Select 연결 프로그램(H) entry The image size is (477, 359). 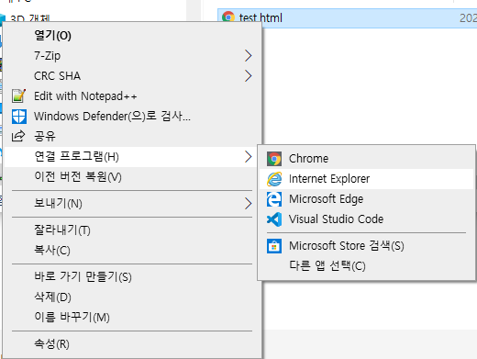coord(132,157)
